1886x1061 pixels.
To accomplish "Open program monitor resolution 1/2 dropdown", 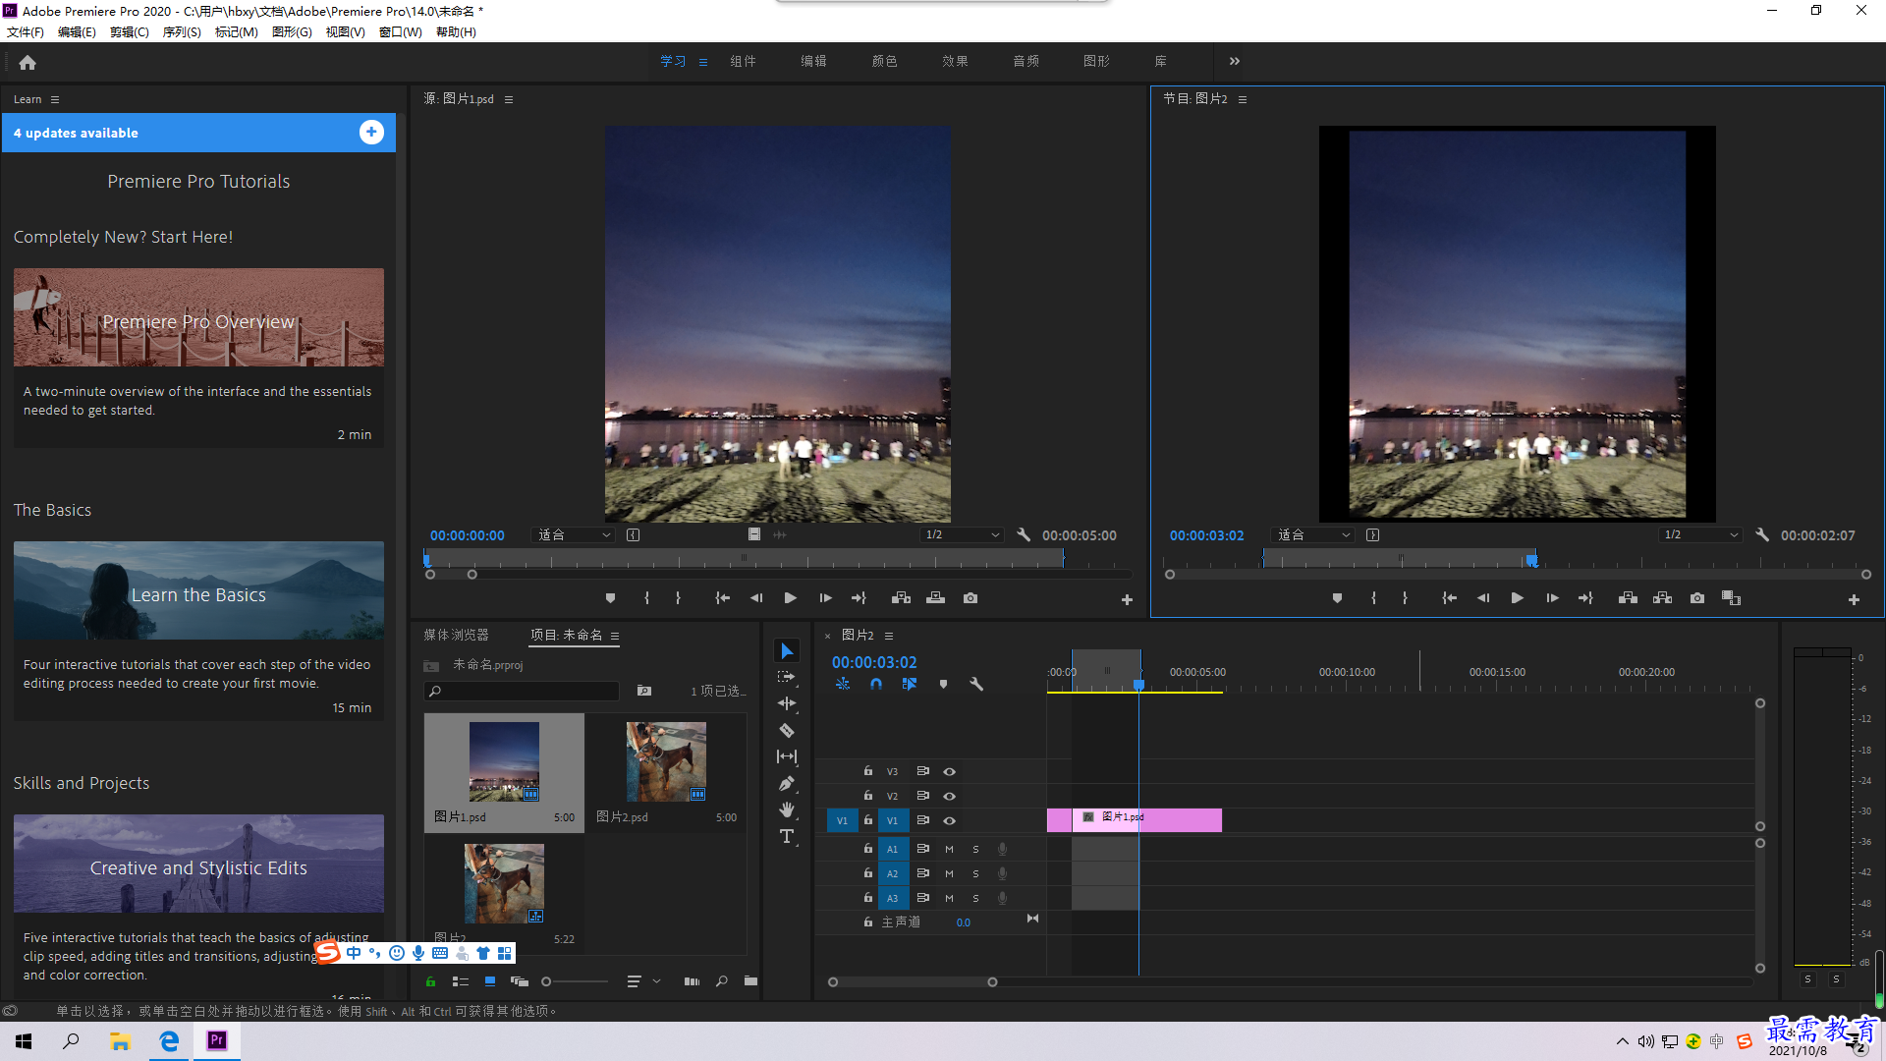I will (1700, 535).
